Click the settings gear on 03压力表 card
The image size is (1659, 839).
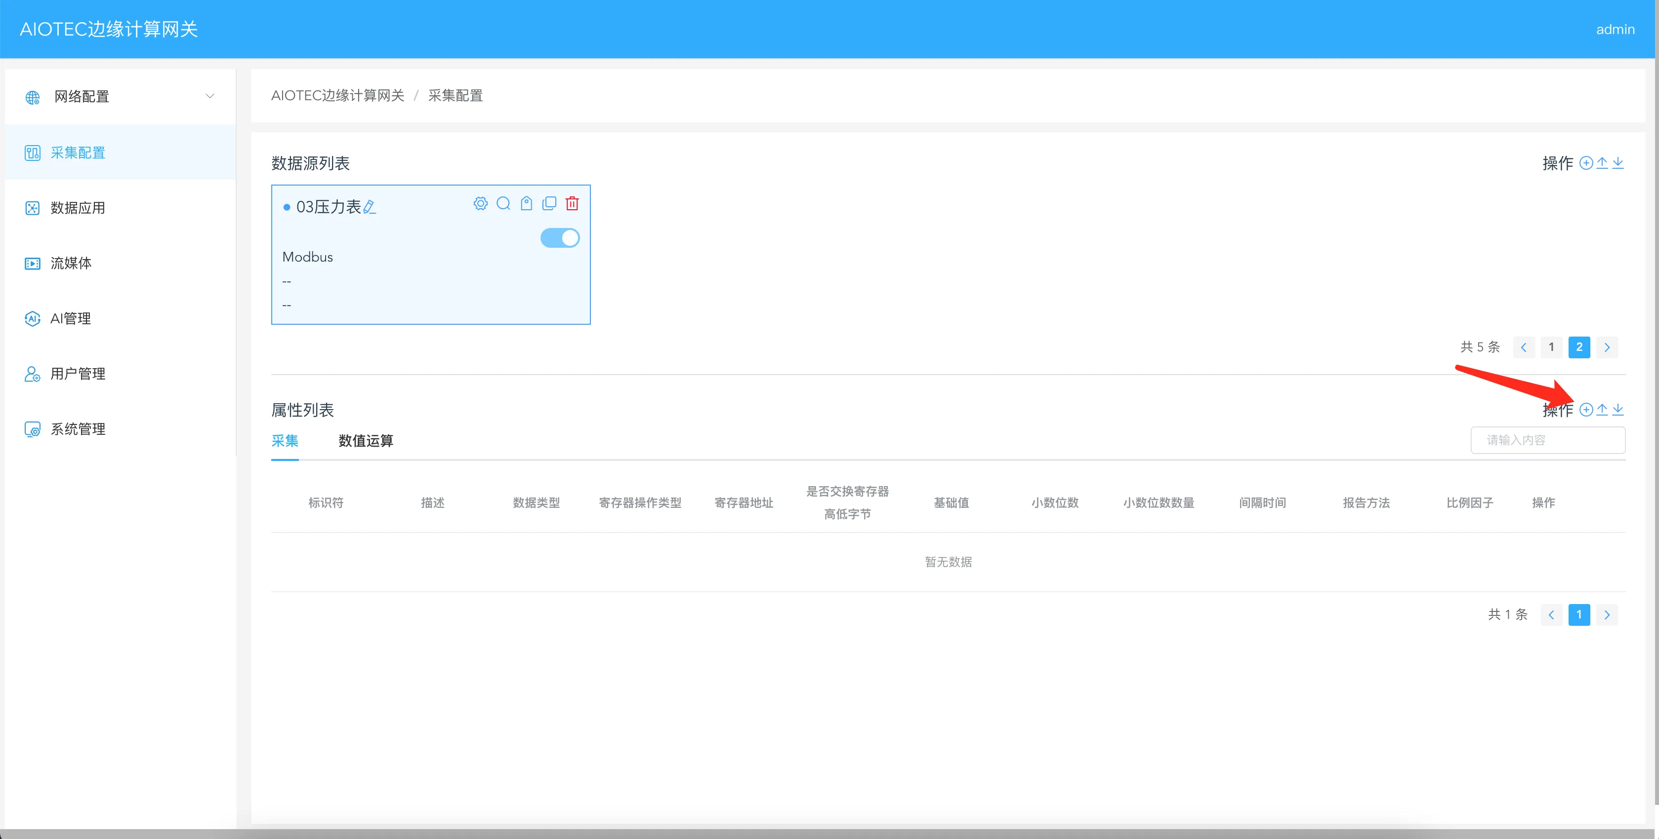tap(480, 203)
